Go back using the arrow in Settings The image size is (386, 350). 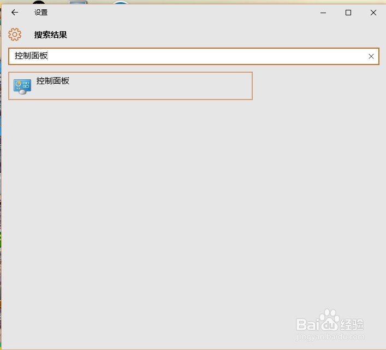(x=15, y=13)
